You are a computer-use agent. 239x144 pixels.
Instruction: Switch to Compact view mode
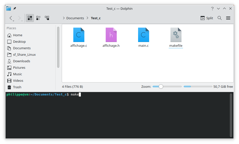click(x=38, y=18)
